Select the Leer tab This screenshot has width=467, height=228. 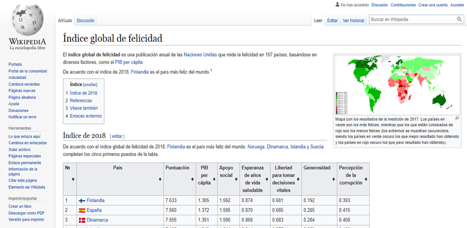(x=318, y=21)
